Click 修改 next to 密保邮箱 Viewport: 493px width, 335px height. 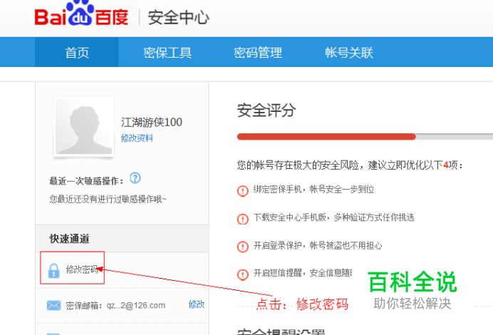[x=197, y=304]
